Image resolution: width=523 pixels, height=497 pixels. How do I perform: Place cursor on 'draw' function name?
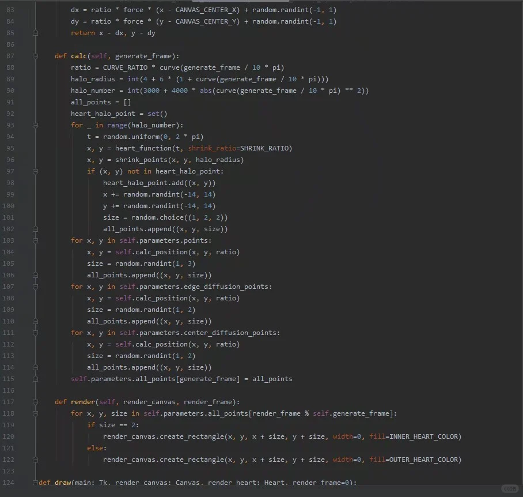[x=63, y=483]
